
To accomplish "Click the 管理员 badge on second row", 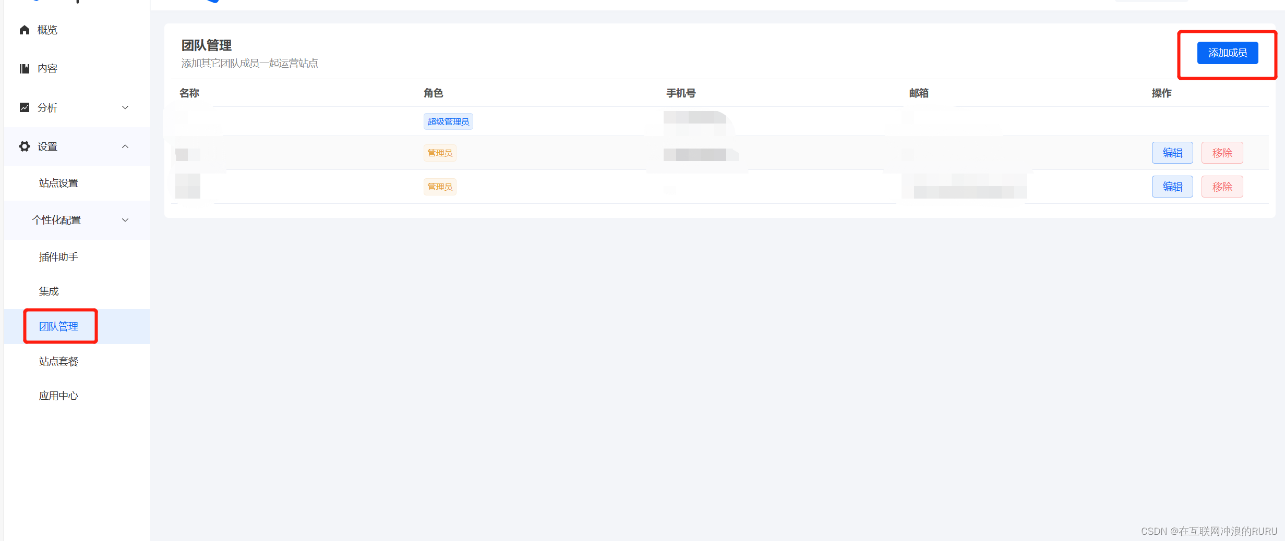I will [x=439, y=152].
